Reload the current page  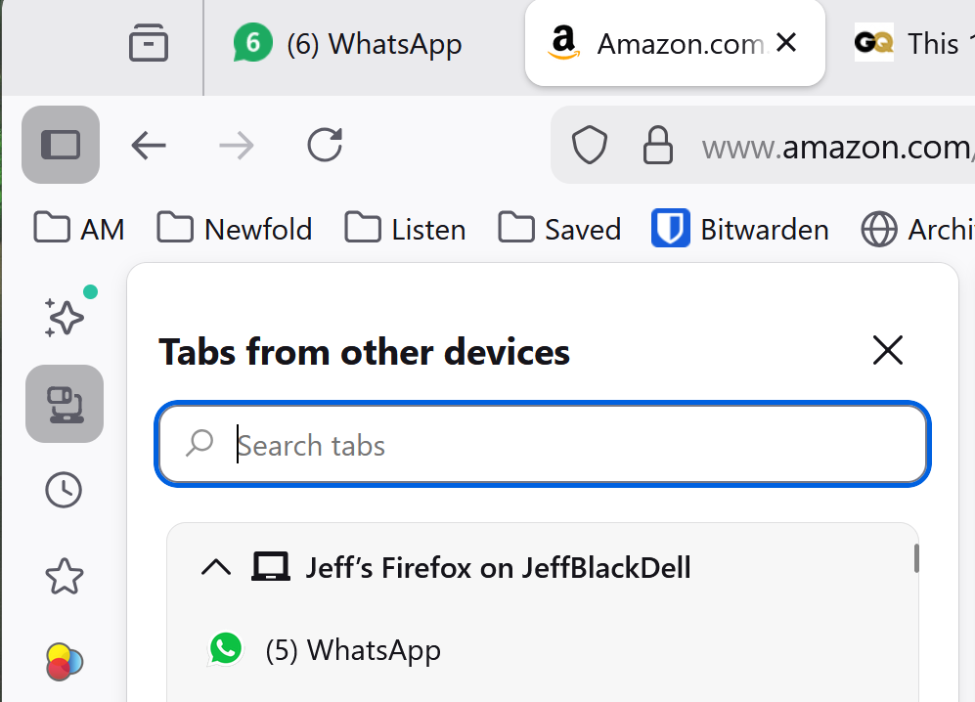click(325, 146)
